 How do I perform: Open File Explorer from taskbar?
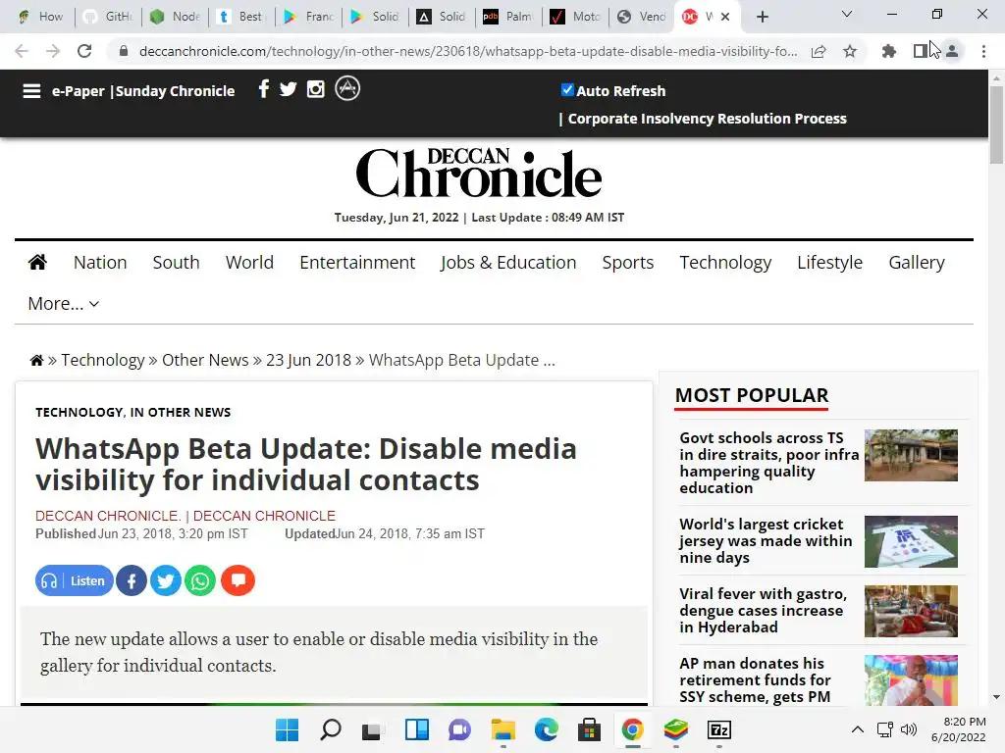pos(503,729)
